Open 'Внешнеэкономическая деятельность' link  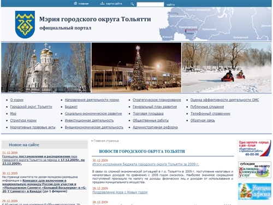(94, 127)
